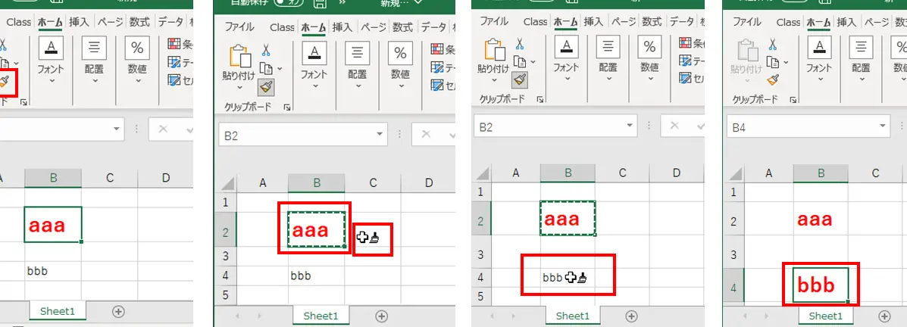
Task: Switch to 挿入 tab in second panel
Action: (x=342, y=27)
